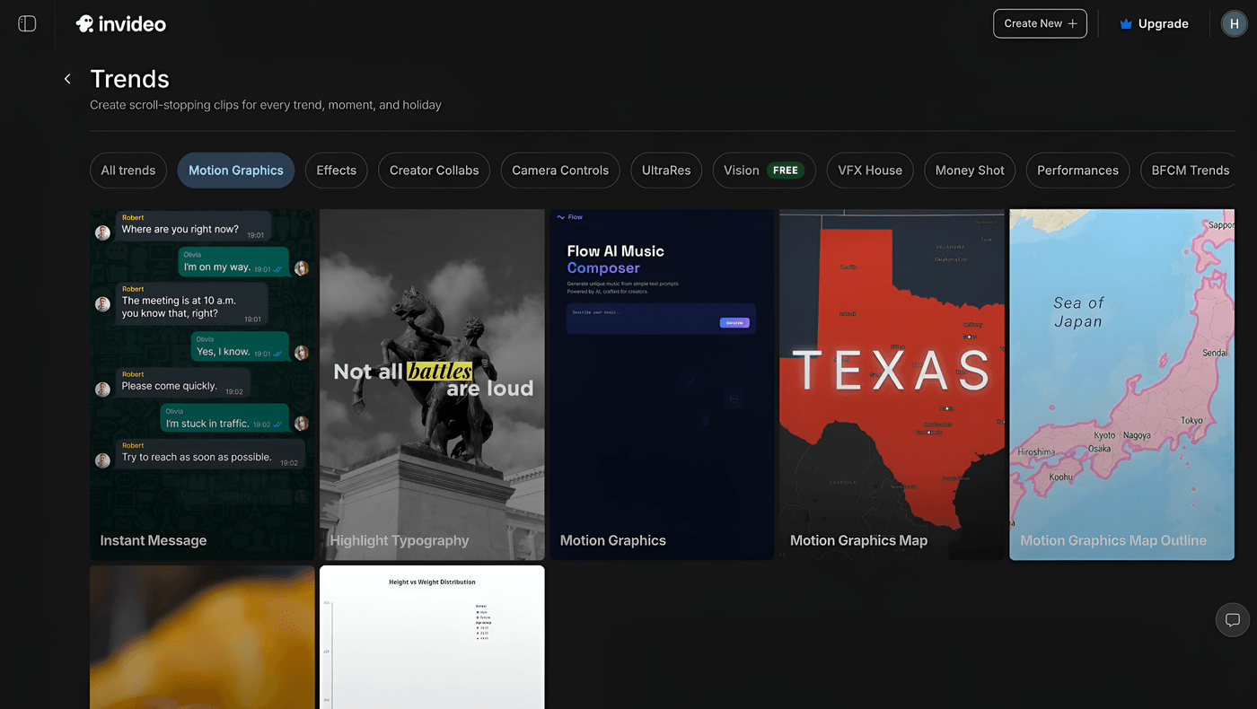Image resolution: width=1257 pixels, height=709 pixels.
Task: Select the Motion Graphics filter chip
Action: click(x=236, y=171)
